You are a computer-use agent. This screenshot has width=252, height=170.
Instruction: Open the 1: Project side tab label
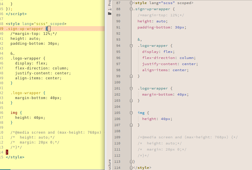click(x=110, y=5)
